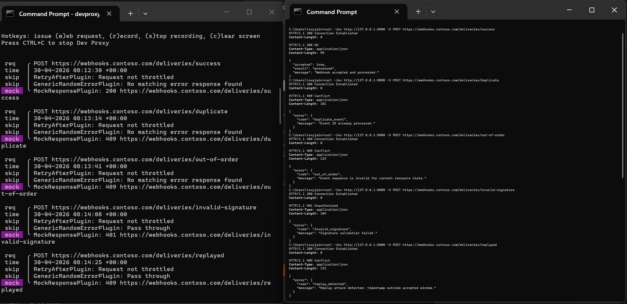Screen dimensions: 627x304
Task: Click 'Webhook accepted and processed.' message
Action: click(x=347, y=72)
